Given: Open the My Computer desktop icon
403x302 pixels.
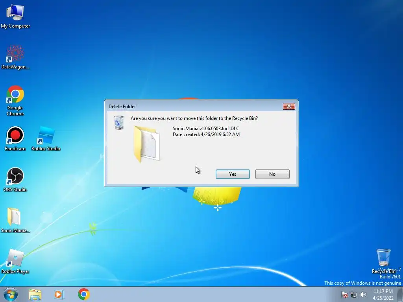Looking at the screenshot, I should pyautogui.click(x=15, y=17).
